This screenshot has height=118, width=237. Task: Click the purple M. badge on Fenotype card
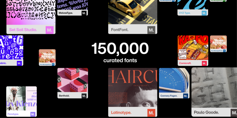click(33, 114)
